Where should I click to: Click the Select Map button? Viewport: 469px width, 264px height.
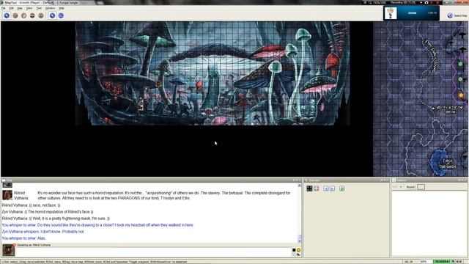click(457, 15)
